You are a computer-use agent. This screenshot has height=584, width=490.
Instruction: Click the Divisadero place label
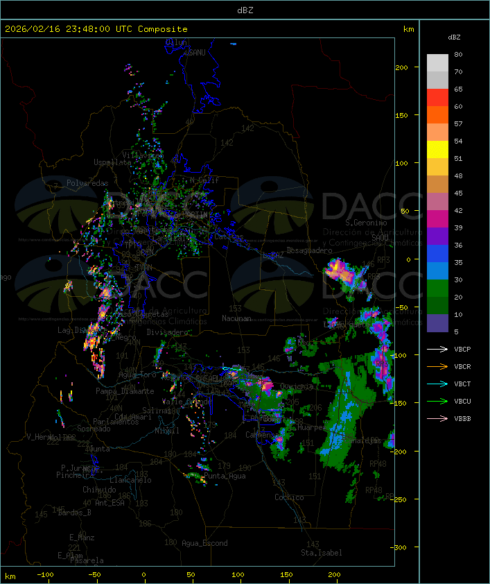[168, 332]
